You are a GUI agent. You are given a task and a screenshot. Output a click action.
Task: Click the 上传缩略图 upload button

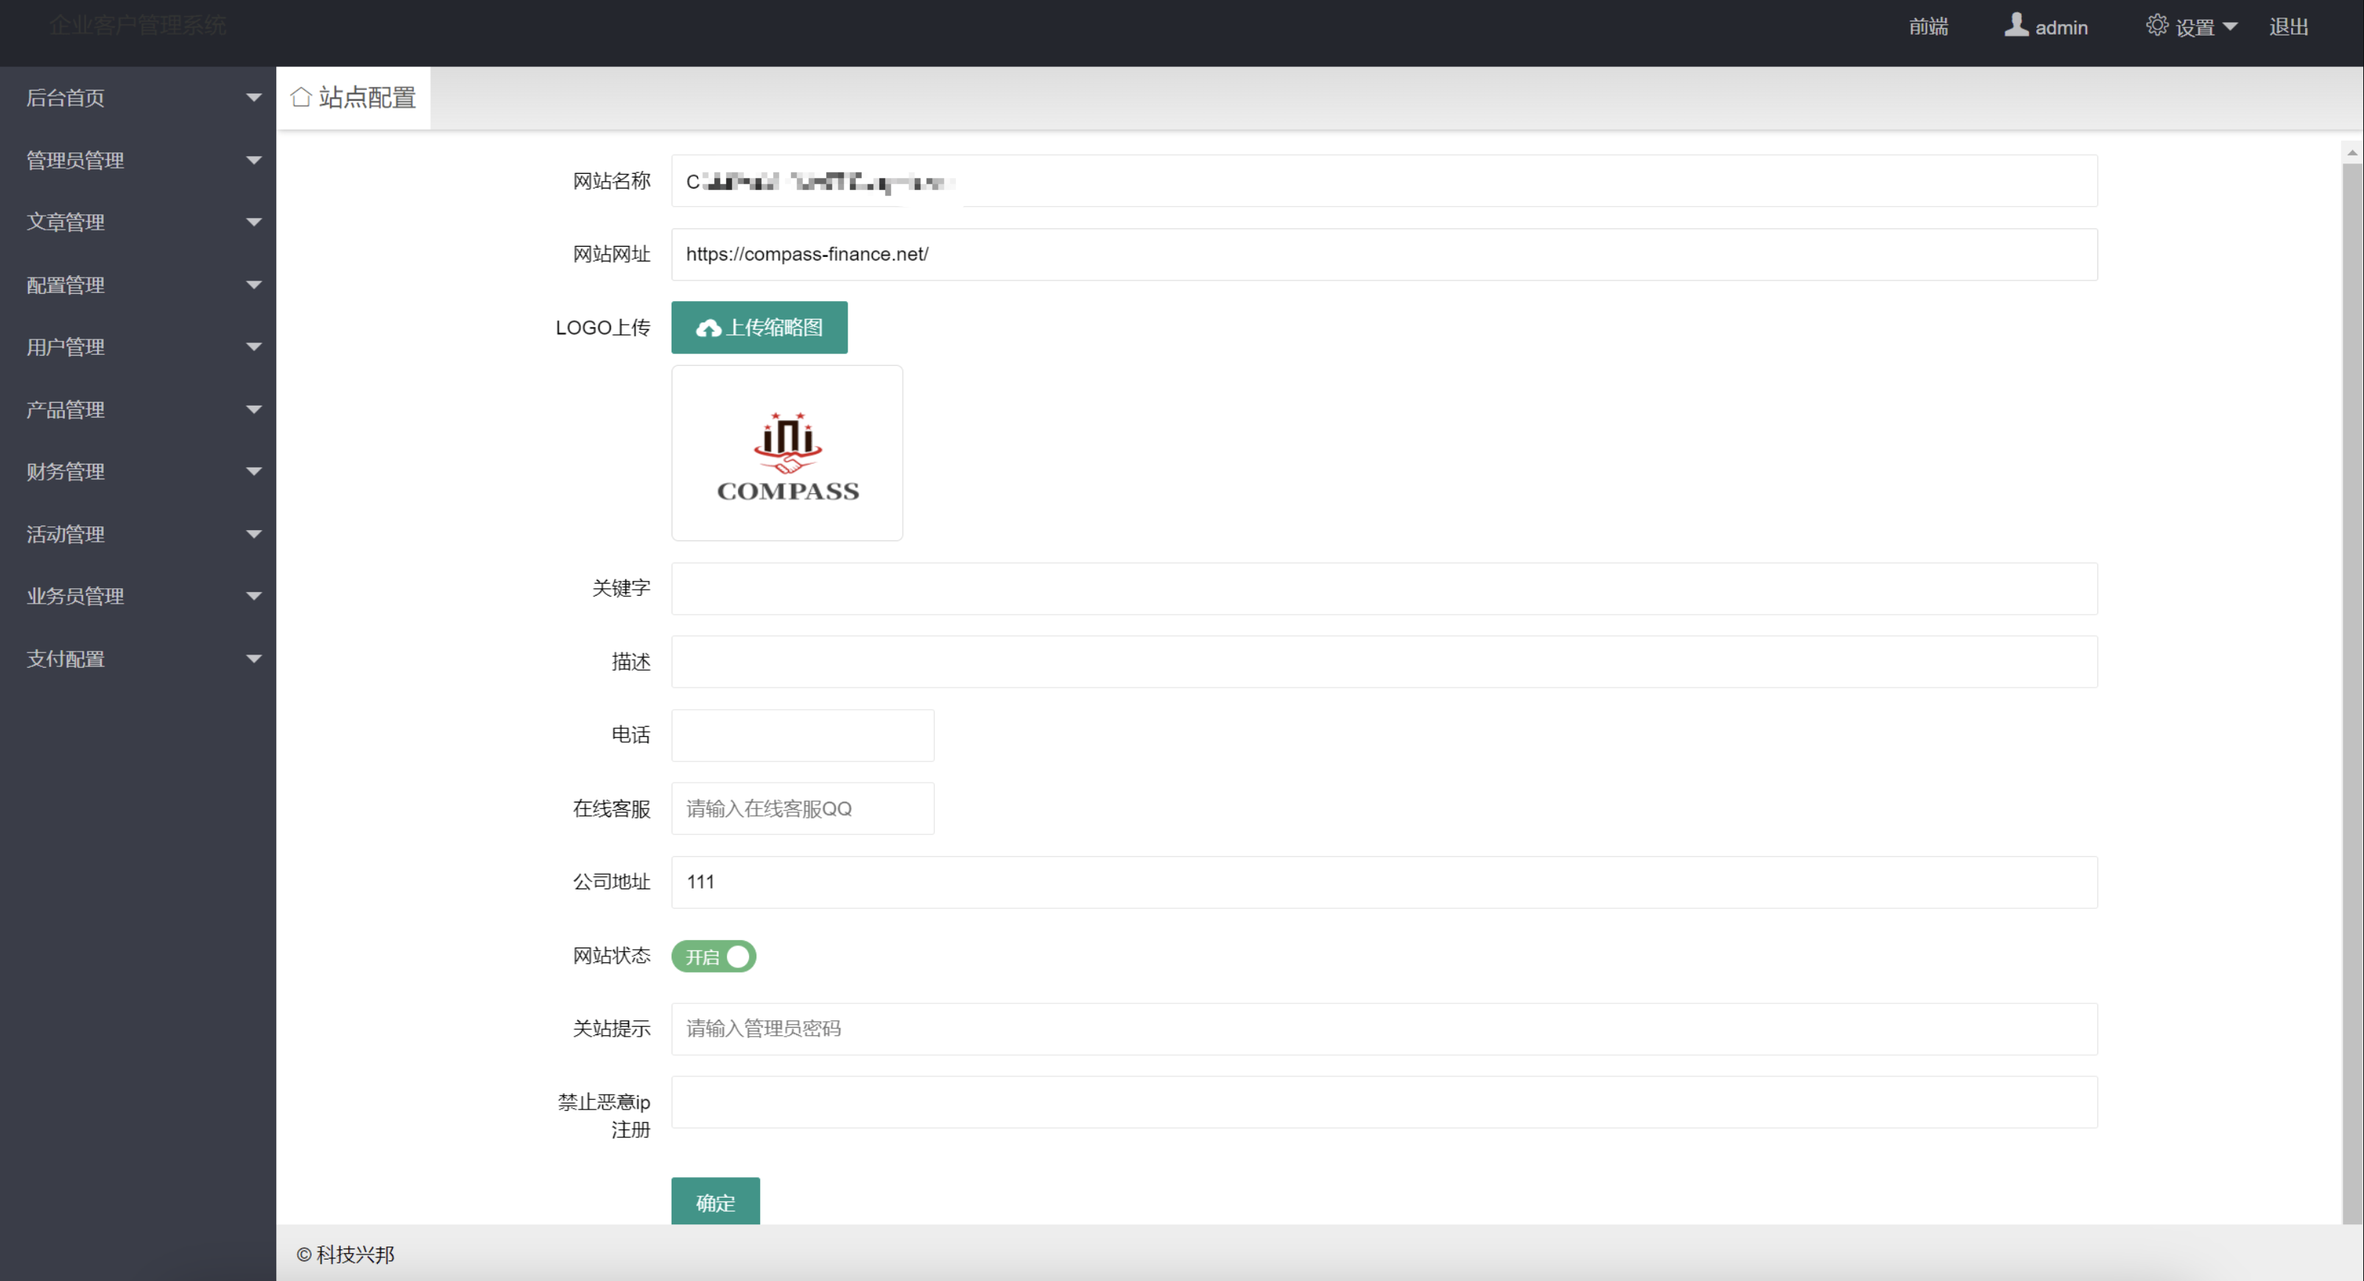click(x=759, y=327)
